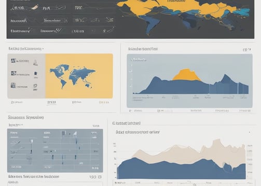Click the small rectangle icon atop blue-gray grid panel
Viewport: 261px width, 186px height.
[64, 133]
